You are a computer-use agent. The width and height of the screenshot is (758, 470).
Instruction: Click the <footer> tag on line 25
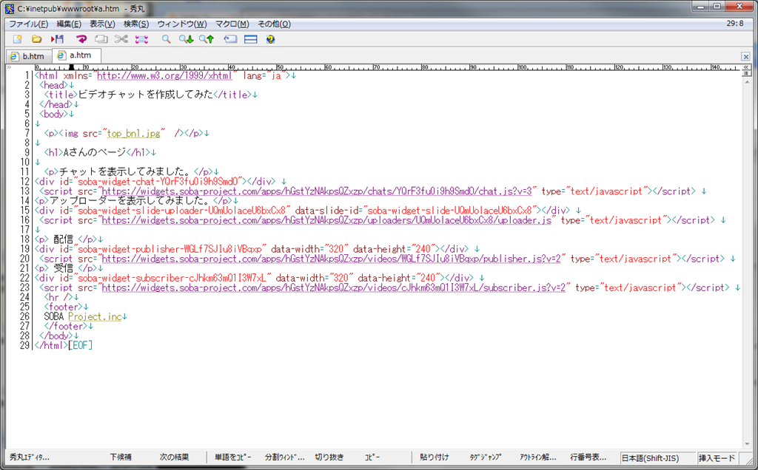[x=64, y=307]
